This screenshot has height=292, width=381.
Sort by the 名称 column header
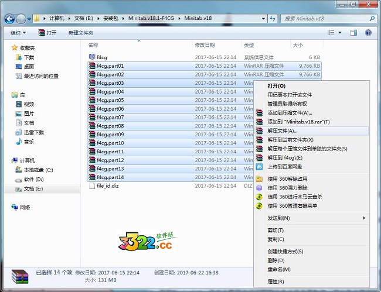(93, 45)
